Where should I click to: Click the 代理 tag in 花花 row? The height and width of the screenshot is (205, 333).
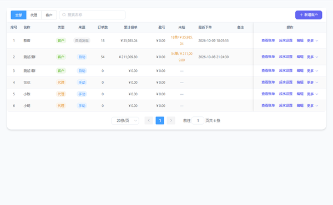(x=61, y=82)
